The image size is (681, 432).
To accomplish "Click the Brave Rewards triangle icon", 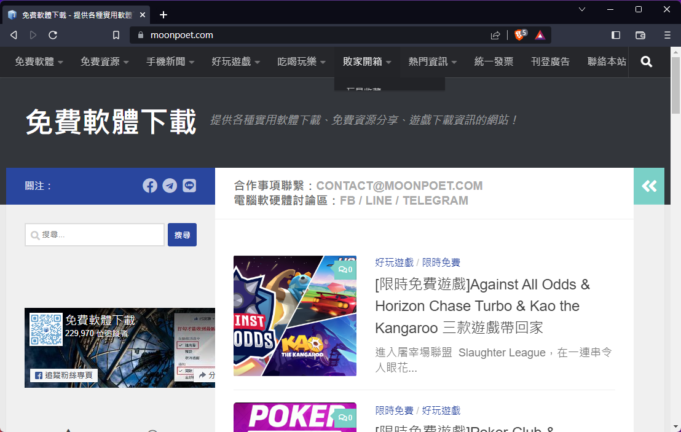I will 540,35.
